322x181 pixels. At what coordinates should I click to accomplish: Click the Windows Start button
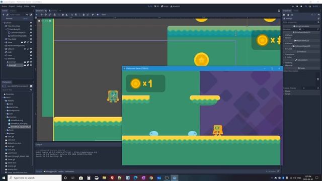click(x=4, y=177)
